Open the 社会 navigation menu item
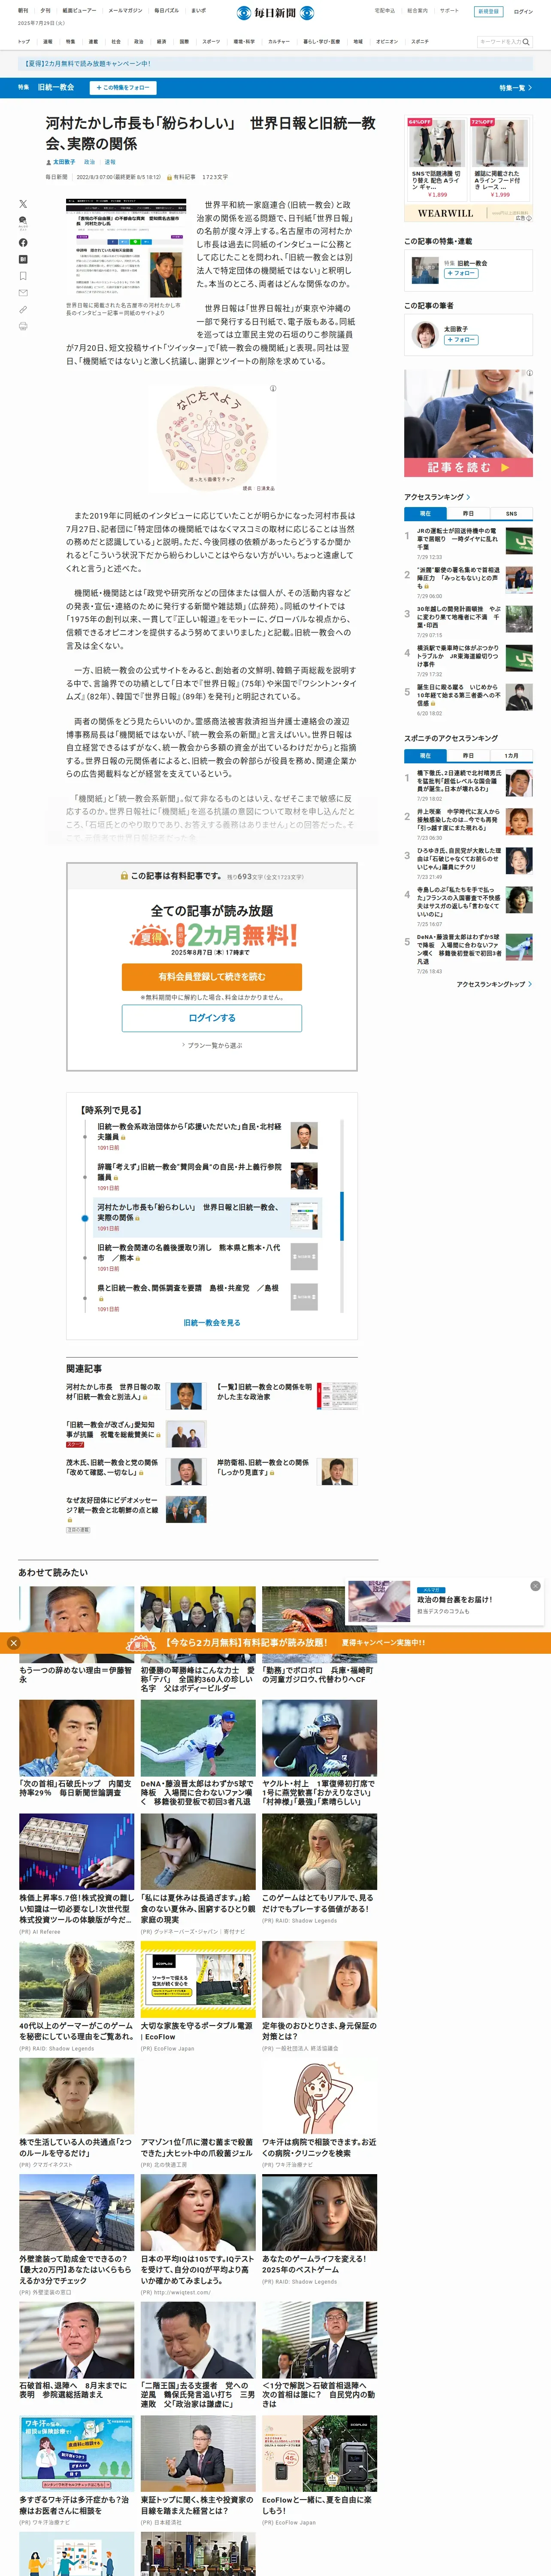The width and height of the screenshot is (551, 2576). click(x=116, y=42)
